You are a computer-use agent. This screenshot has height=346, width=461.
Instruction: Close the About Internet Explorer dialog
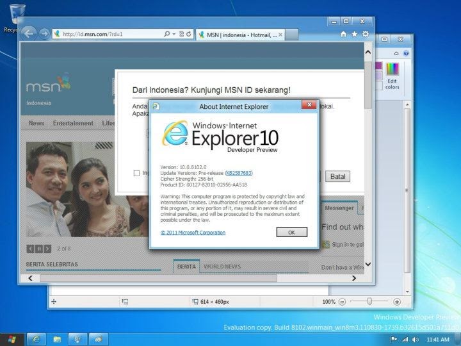click(309, 104)
